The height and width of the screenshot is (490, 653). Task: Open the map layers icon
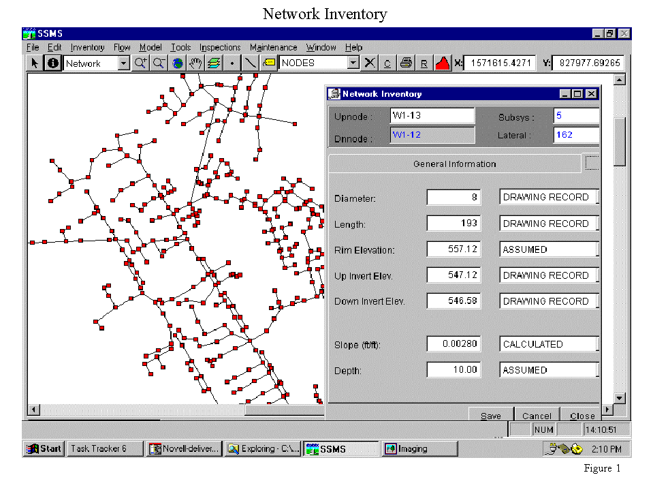coord(214,63)
